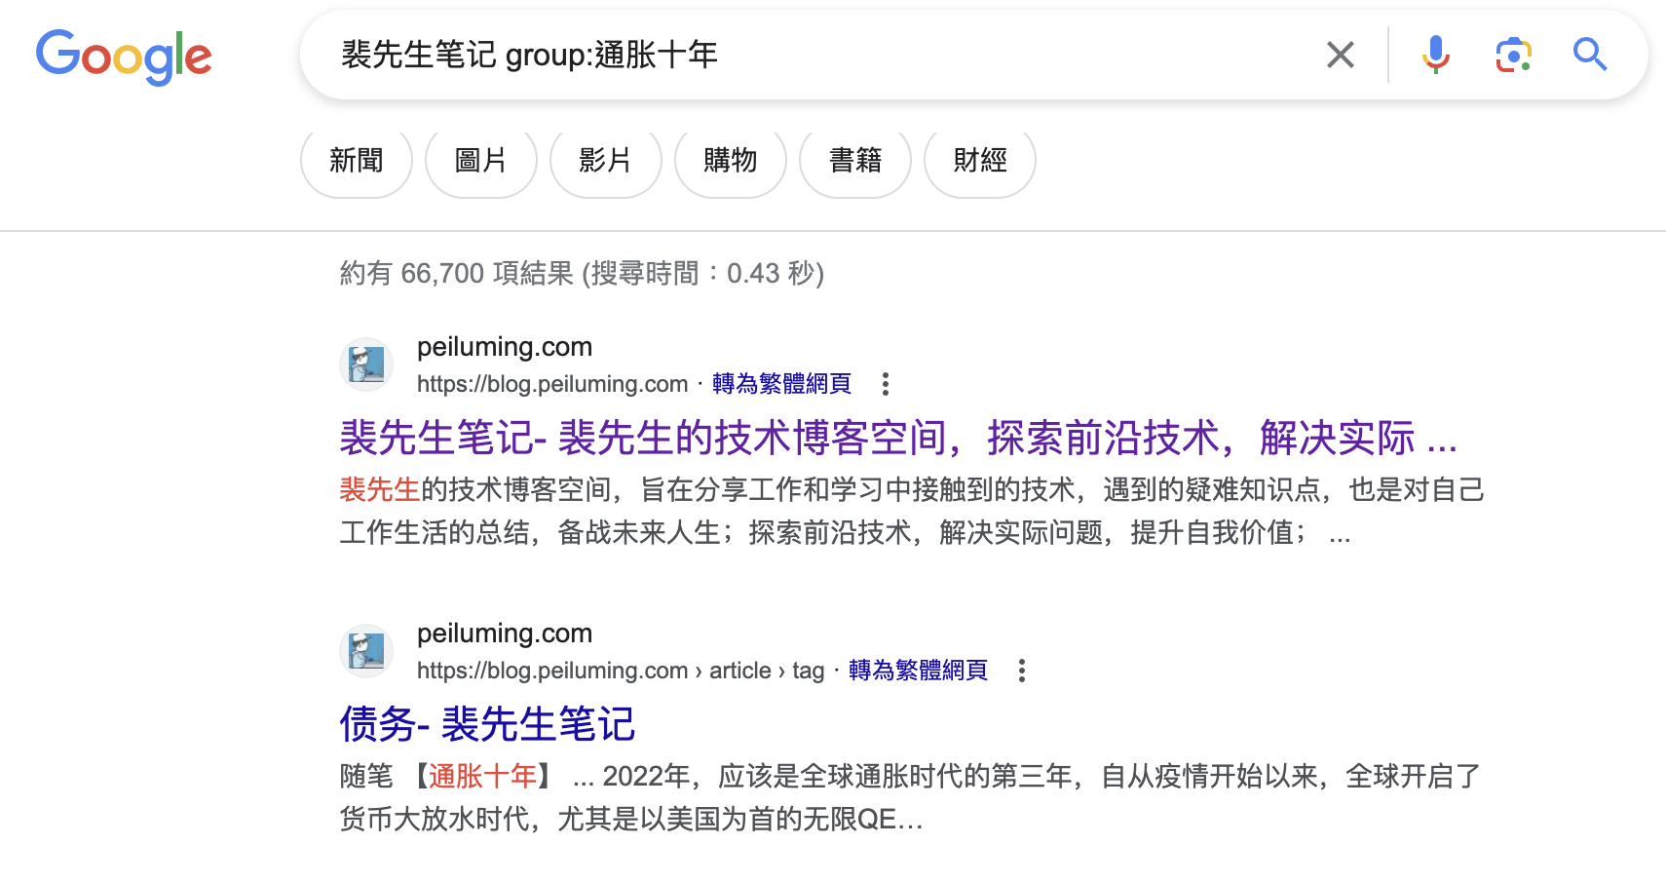The image size is (1666, 883).
Task: Click the Google logo
Action: (124, 56)
